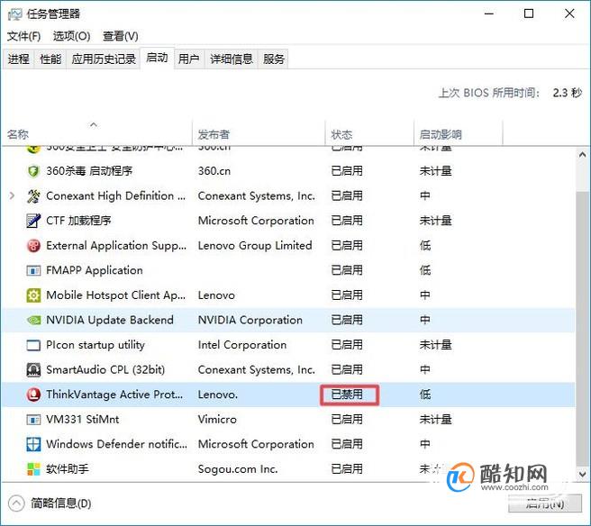Screen dimensions: 591x526
Task: Select the Mobile Hotspot Client Ap... name
Action: click(x=115, y=295)
